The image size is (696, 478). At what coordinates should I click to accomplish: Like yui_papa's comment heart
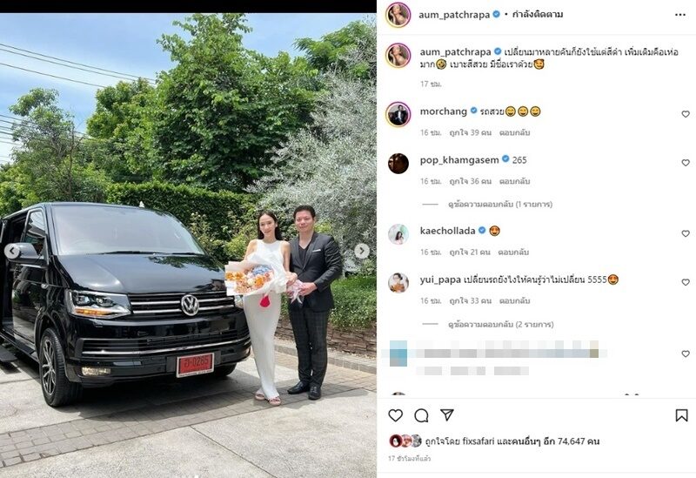pyautogui.click(x=686, y=282)
